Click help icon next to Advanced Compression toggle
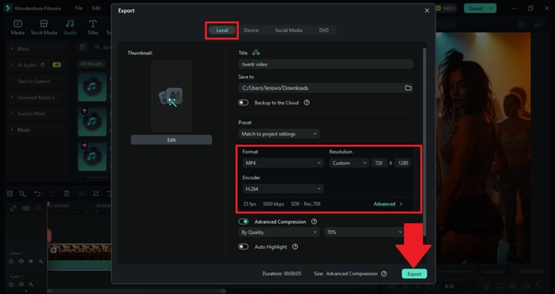 coord(314,221)
